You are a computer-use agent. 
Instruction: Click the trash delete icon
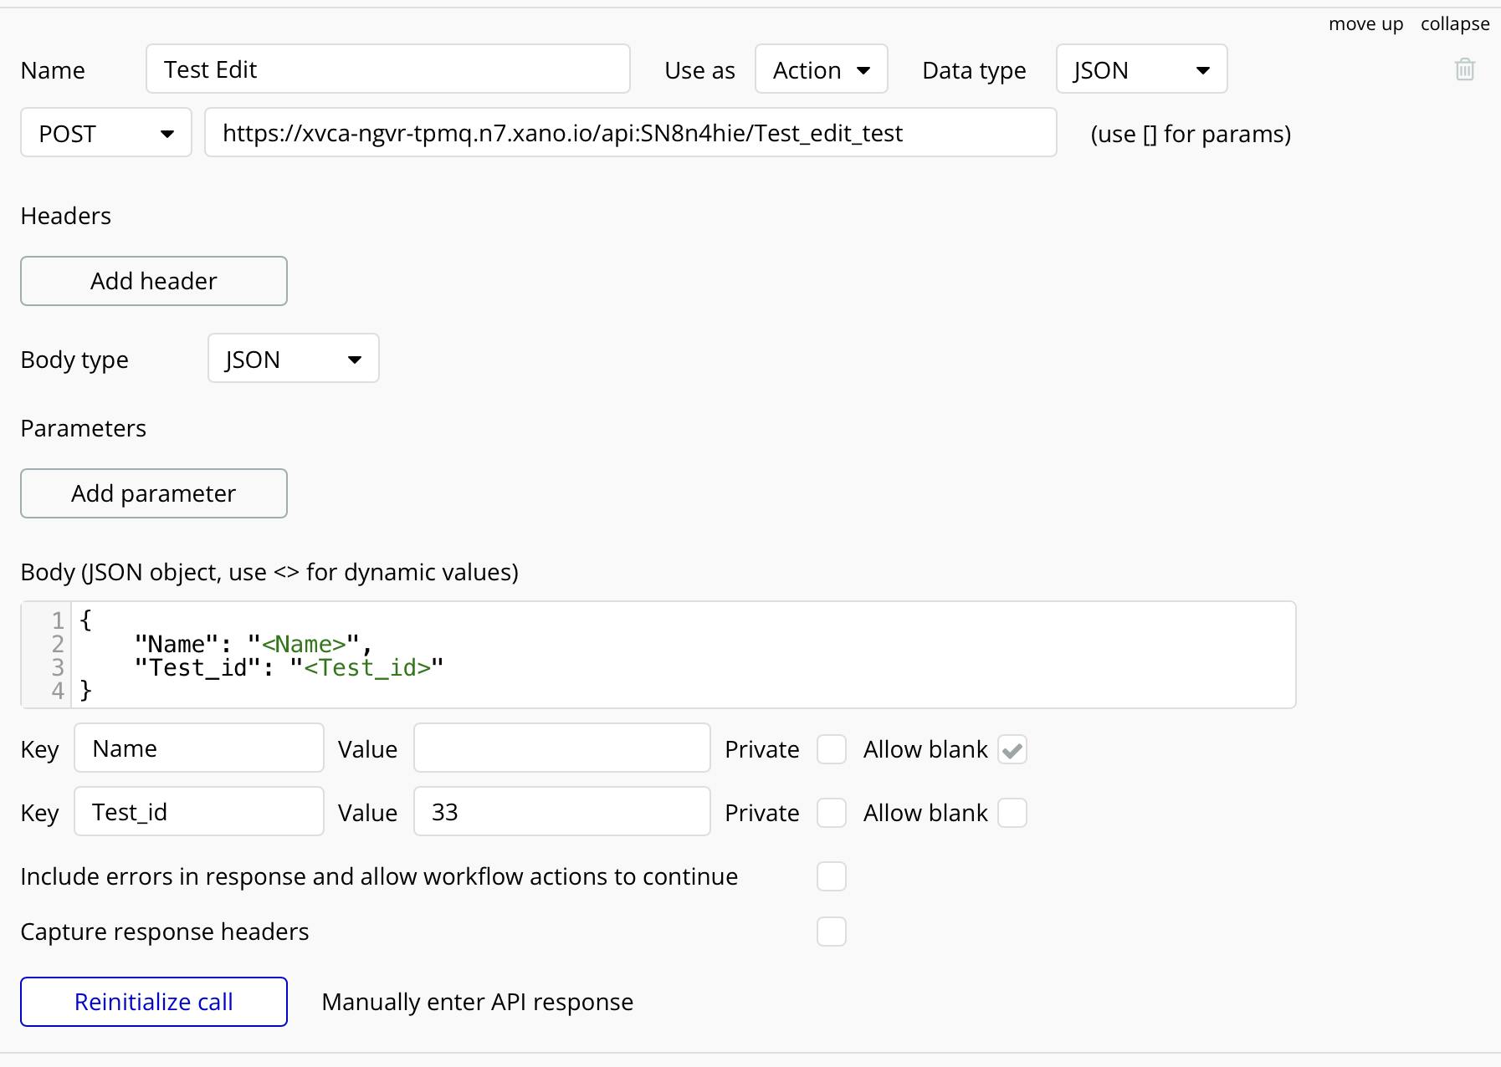(x=1464, y=69)
